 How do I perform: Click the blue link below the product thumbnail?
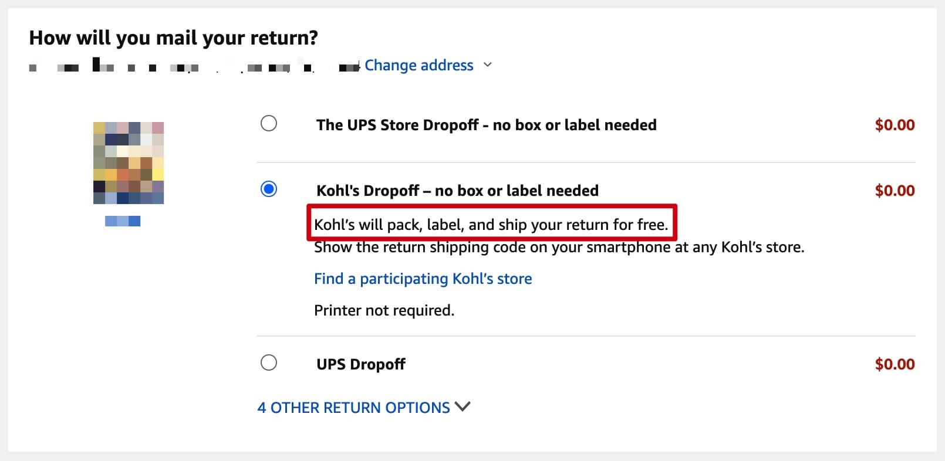click(121, 221)
